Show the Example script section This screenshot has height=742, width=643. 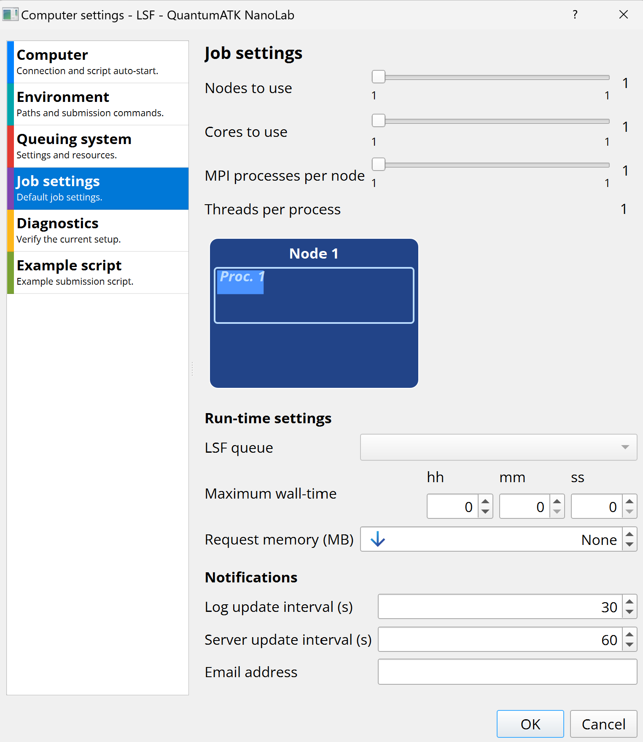point(98,272)
